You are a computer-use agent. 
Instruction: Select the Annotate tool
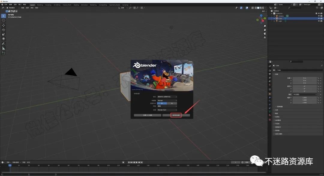[4, 44]
